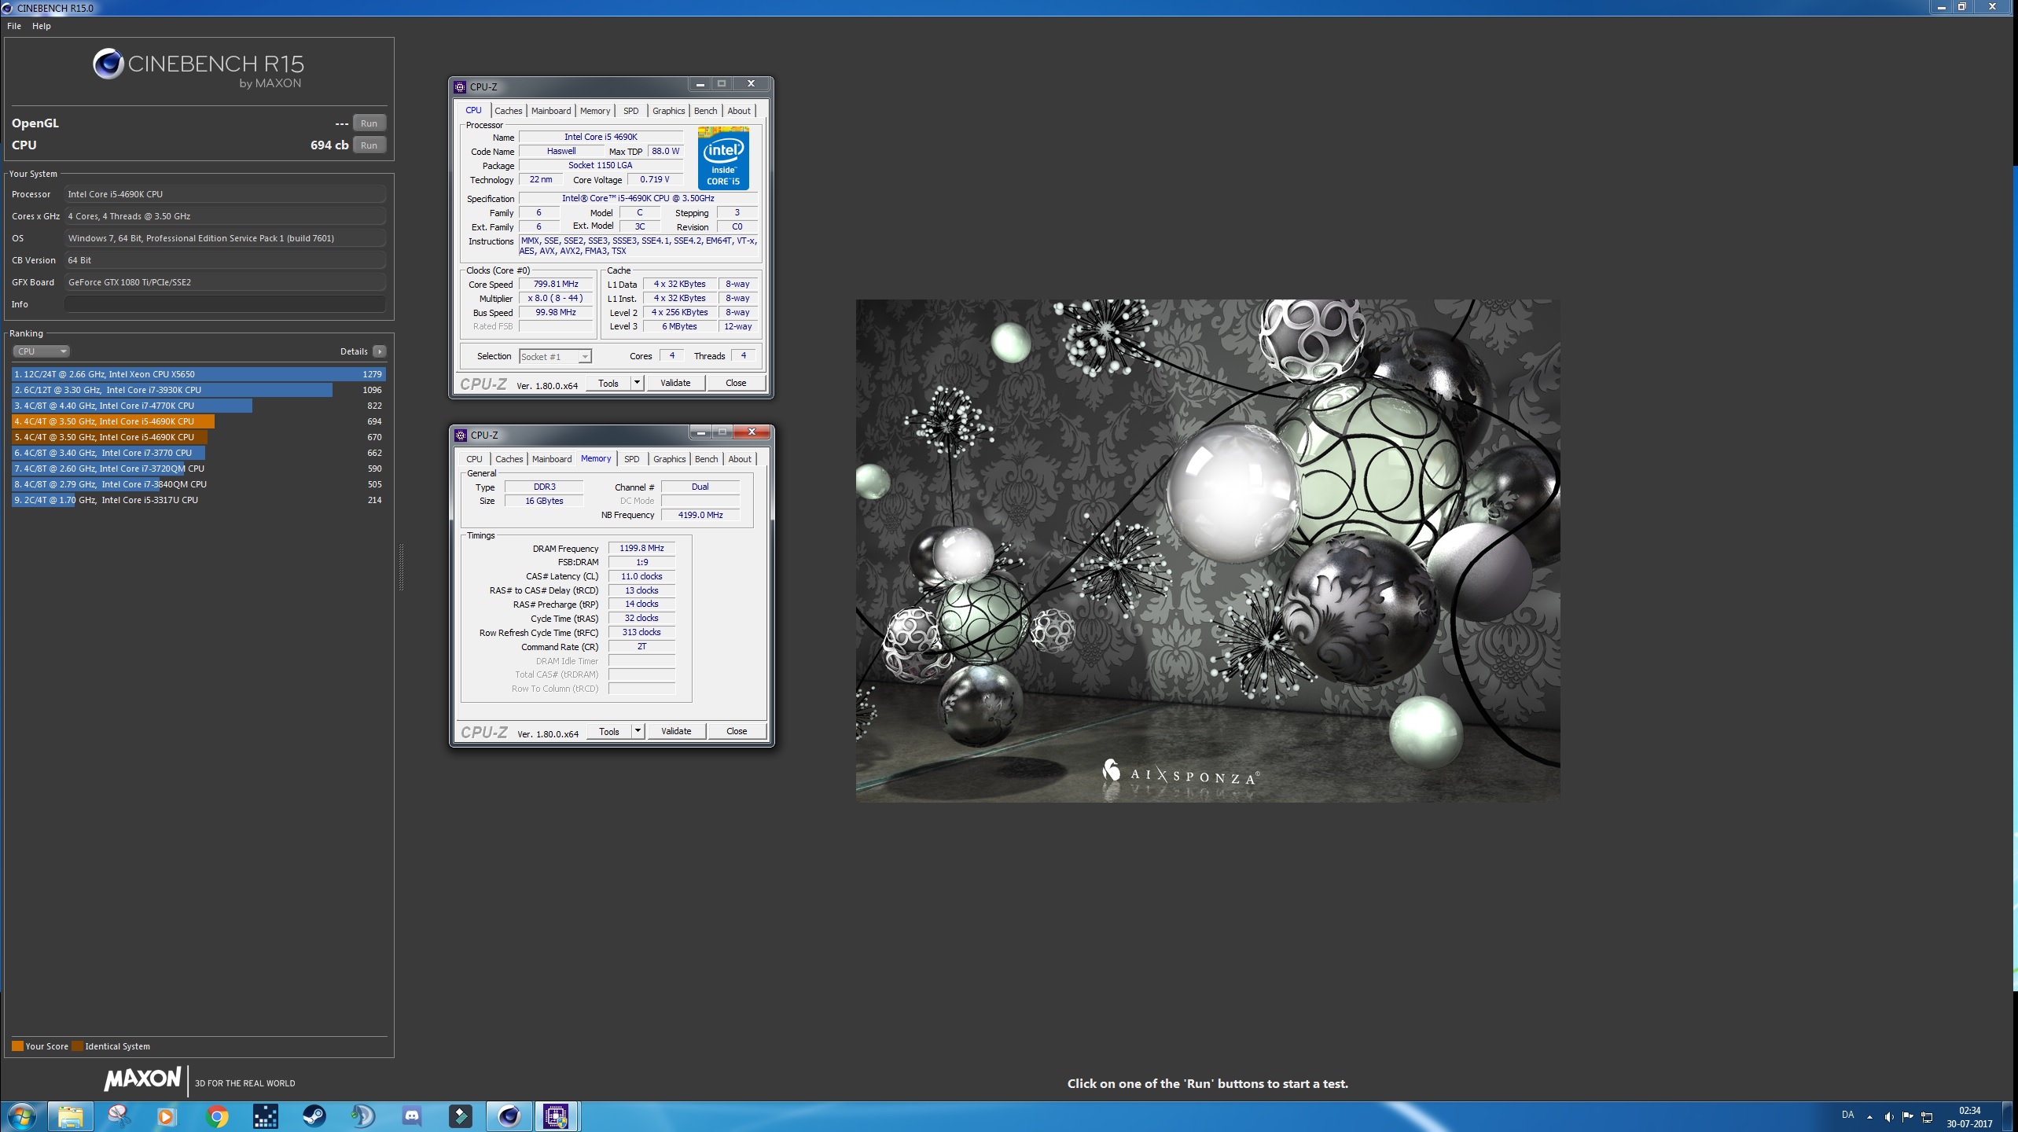Open Tools dropdown arrow in lower CPU-Z

[638, 732]
